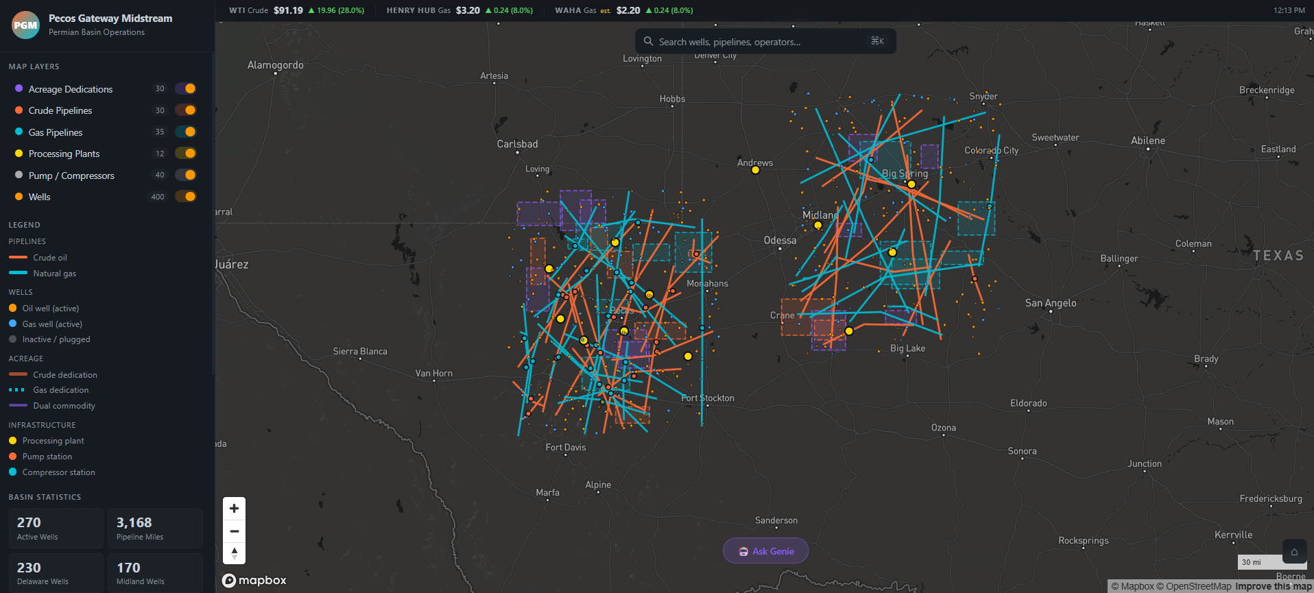1314x593 pixels.
Task: Click processing plant marker near Andrews
Action: coord(755,171)
